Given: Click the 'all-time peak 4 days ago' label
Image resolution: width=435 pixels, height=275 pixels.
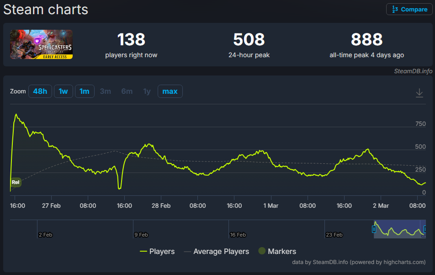Looking at the screenshot, I should tap(367, 55).
